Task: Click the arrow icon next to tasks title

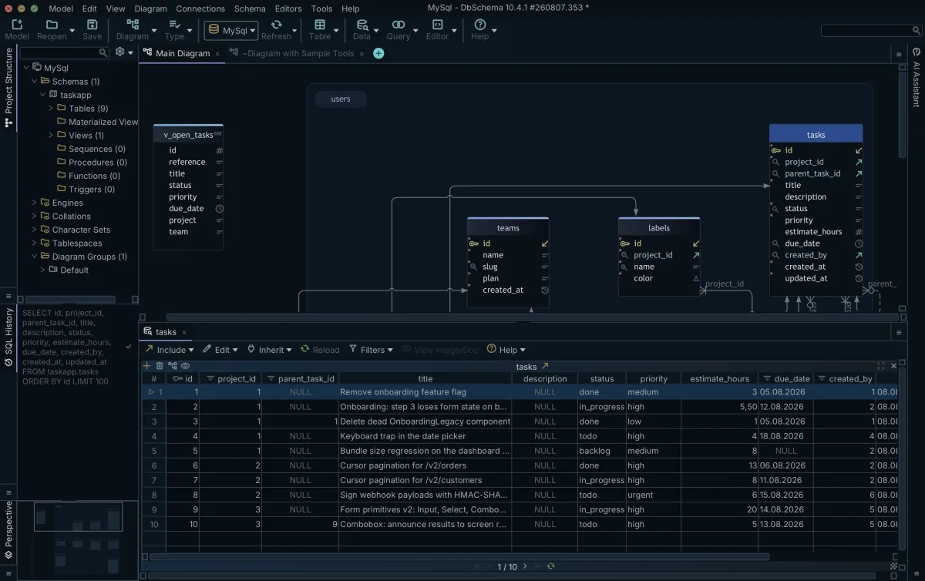Action: [545, 366]
